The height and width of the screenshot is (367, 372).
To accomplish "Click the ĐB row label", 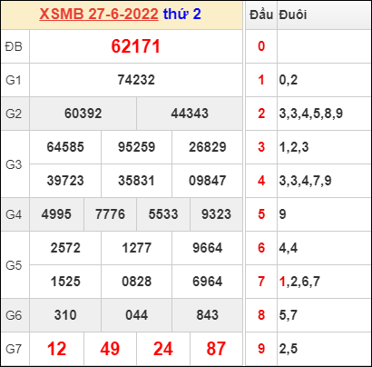I will pyautogui.click(x=14, y=46).
